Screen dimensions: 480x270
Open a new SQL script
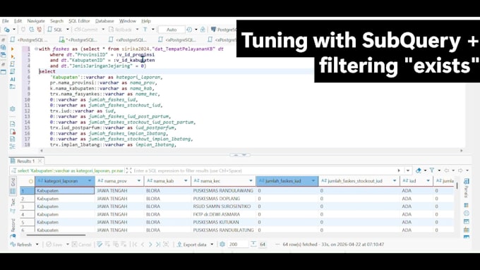[55, 30]
